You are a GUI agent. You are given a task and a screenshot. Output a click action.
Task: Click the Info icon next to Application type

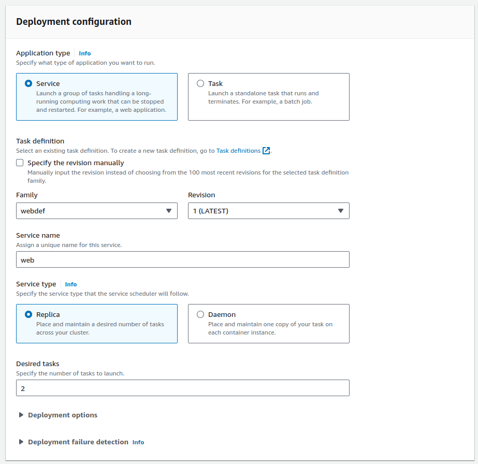pos(84,53)
